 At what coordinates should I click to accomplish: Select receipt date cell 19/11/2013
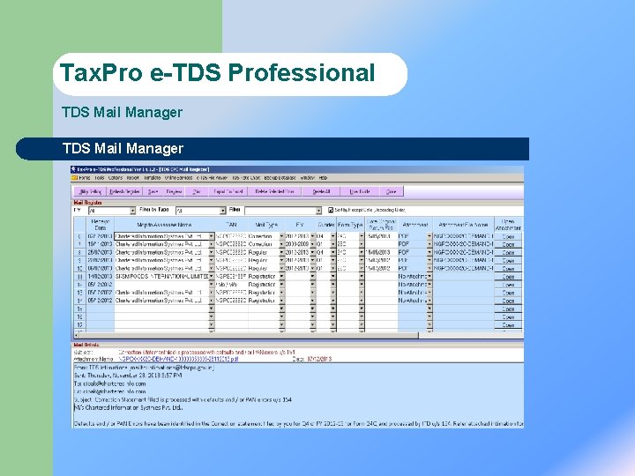(x=100, y=244)
